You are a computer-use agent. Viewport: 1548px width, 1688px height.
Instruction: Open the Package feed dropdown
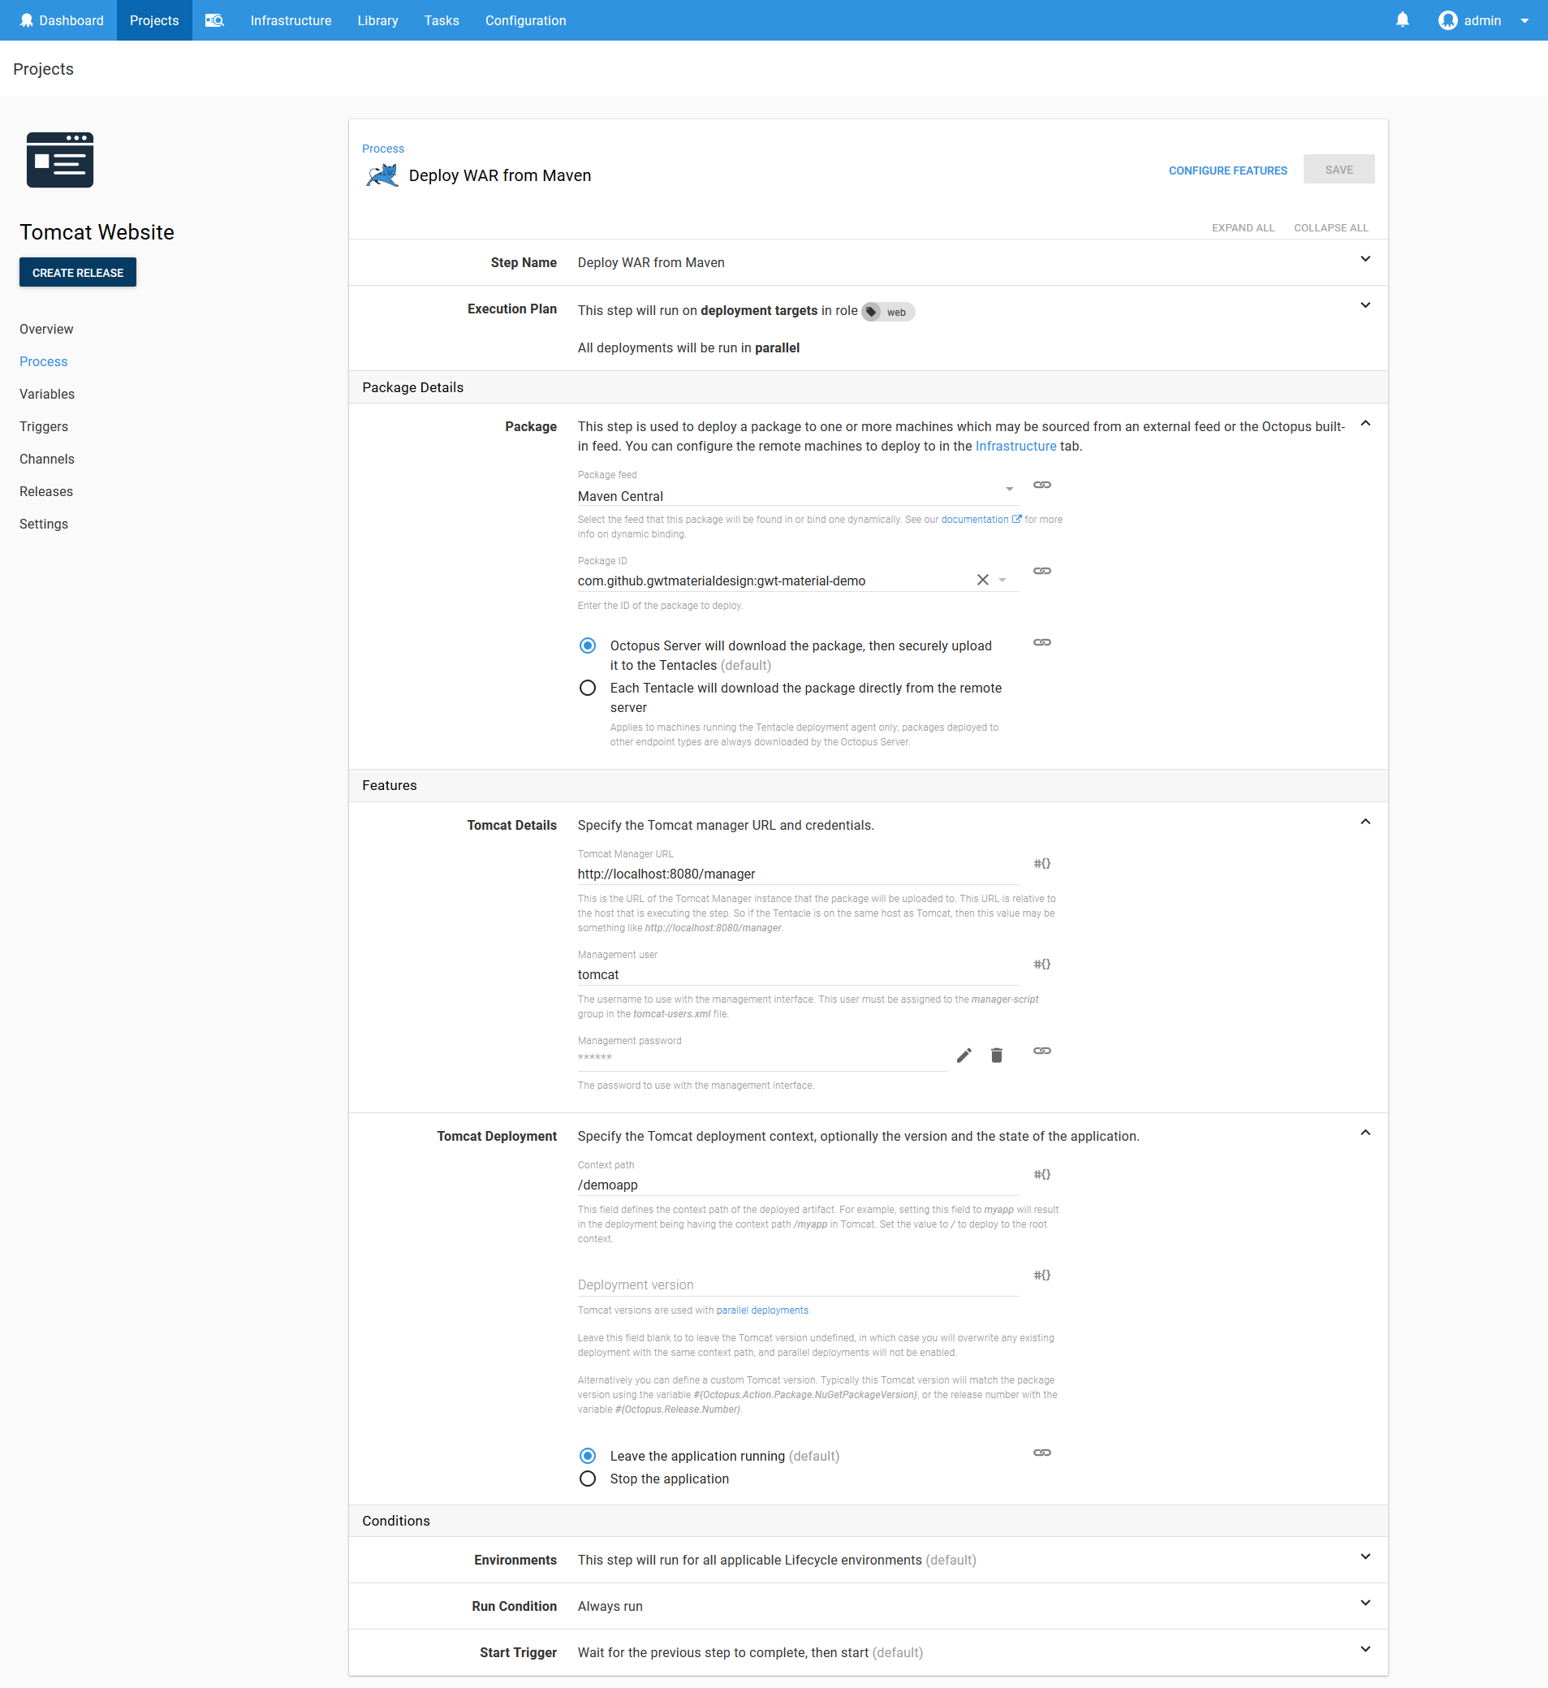coord(1008,489)
